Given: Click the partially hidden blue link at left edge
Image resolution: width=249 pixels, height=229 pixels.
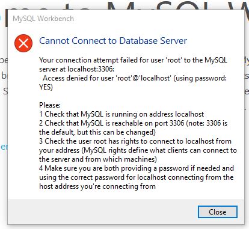Looking at the screenshot, I should pyautogui.click(x=4, y=147).
